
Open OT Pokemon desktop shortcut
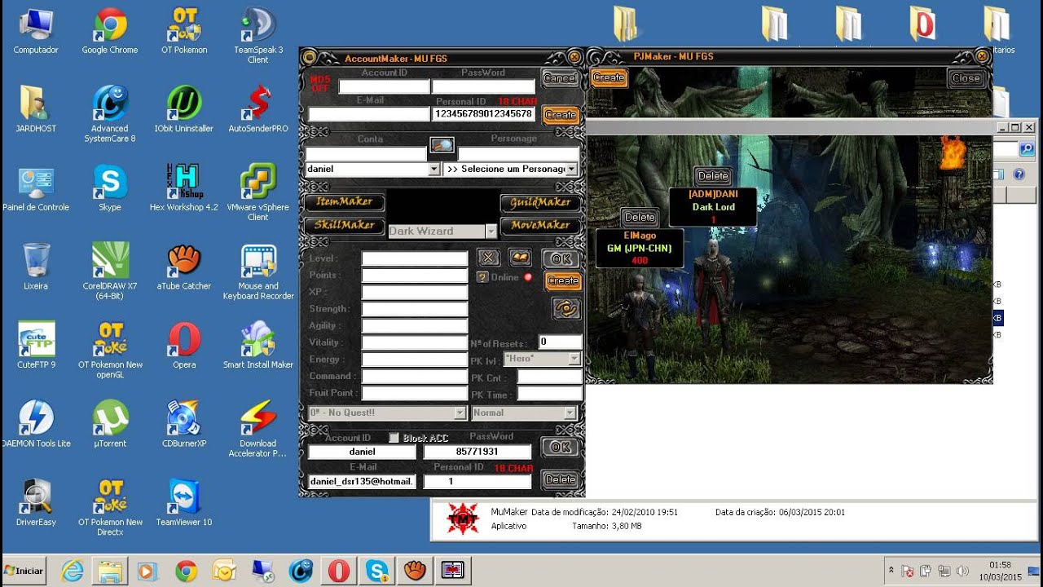pos(184,31)
